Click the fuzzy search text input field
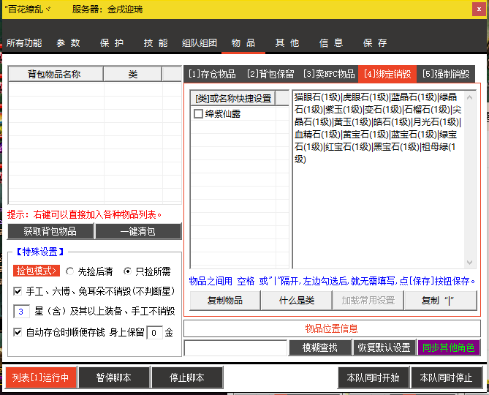Viewport: 489px width, 395px height. [x=235, y=348]
